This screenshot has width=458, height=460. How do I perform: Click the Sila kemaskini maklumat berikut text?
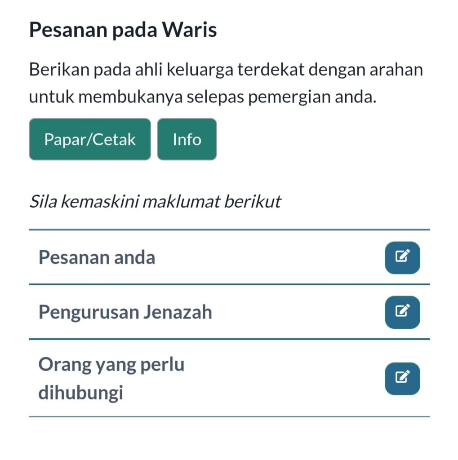155,202
